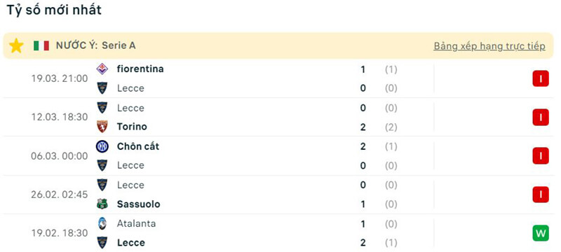Open the 19.02. 18:30 match date
The image size is (561, 252).
[60, 233]
